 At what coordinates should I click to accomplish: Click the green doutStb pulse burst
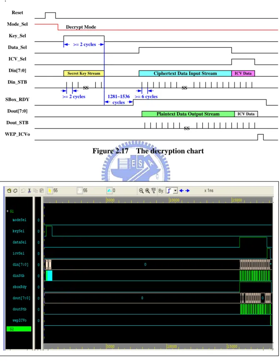255,309
